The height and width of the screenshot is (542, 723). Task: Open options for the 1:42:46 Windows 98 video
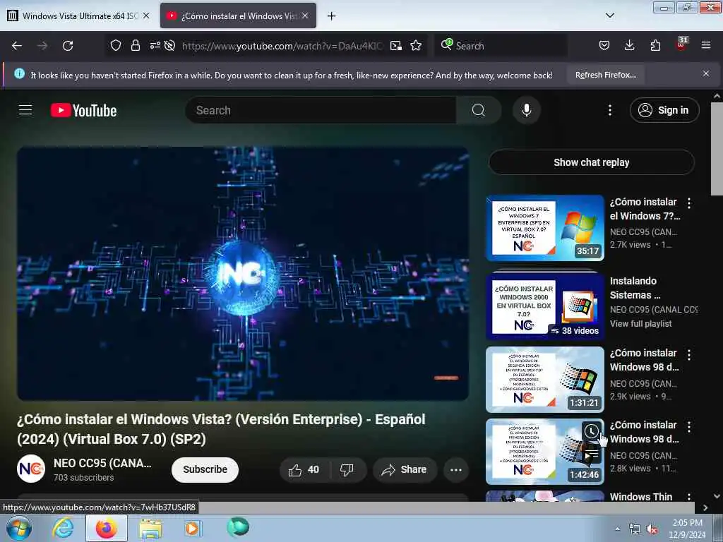(689, 426)
